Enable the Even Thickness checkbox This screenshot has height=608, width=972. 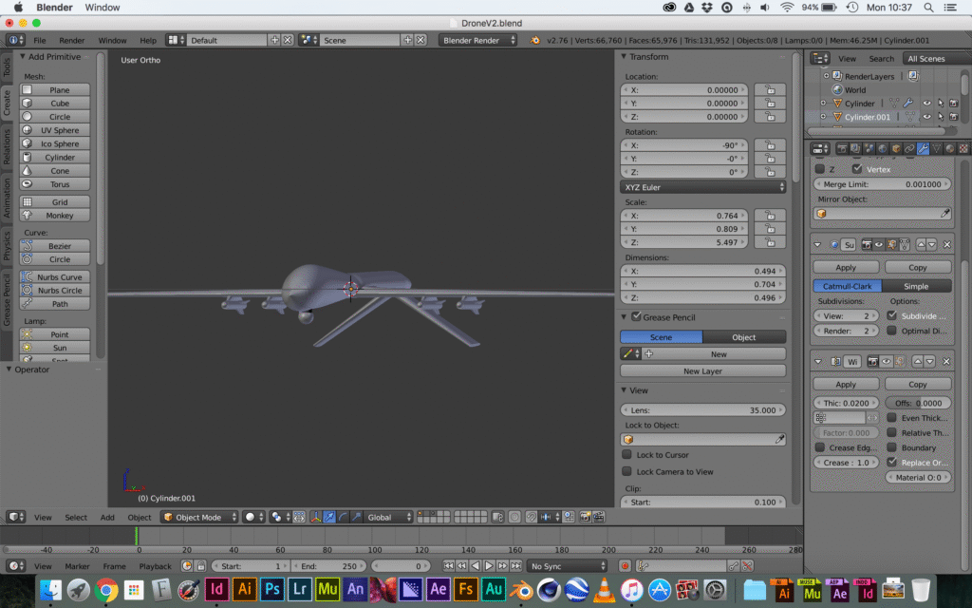click(891, 418)
